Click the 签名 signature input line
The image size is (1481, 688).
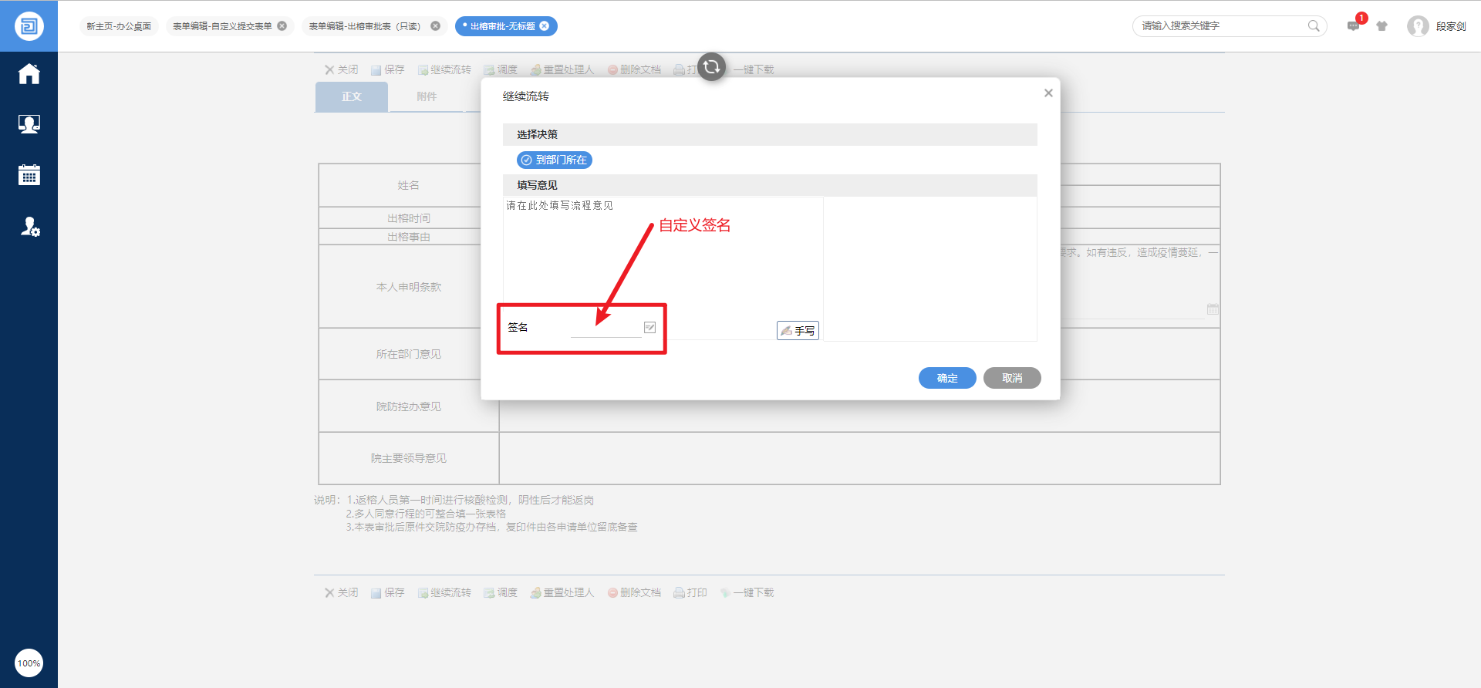(x=606, y=329)
